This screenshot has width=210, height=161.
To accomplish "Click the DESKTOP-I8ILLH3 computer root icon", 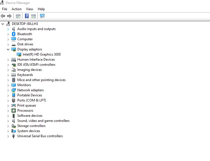I will (x=8, y=24).
